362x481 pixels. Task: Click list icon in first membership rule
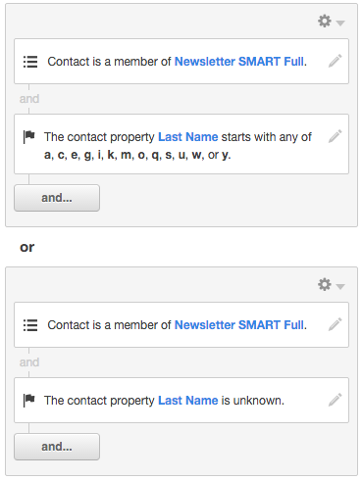pyautogui.click(x=30, y=62)
